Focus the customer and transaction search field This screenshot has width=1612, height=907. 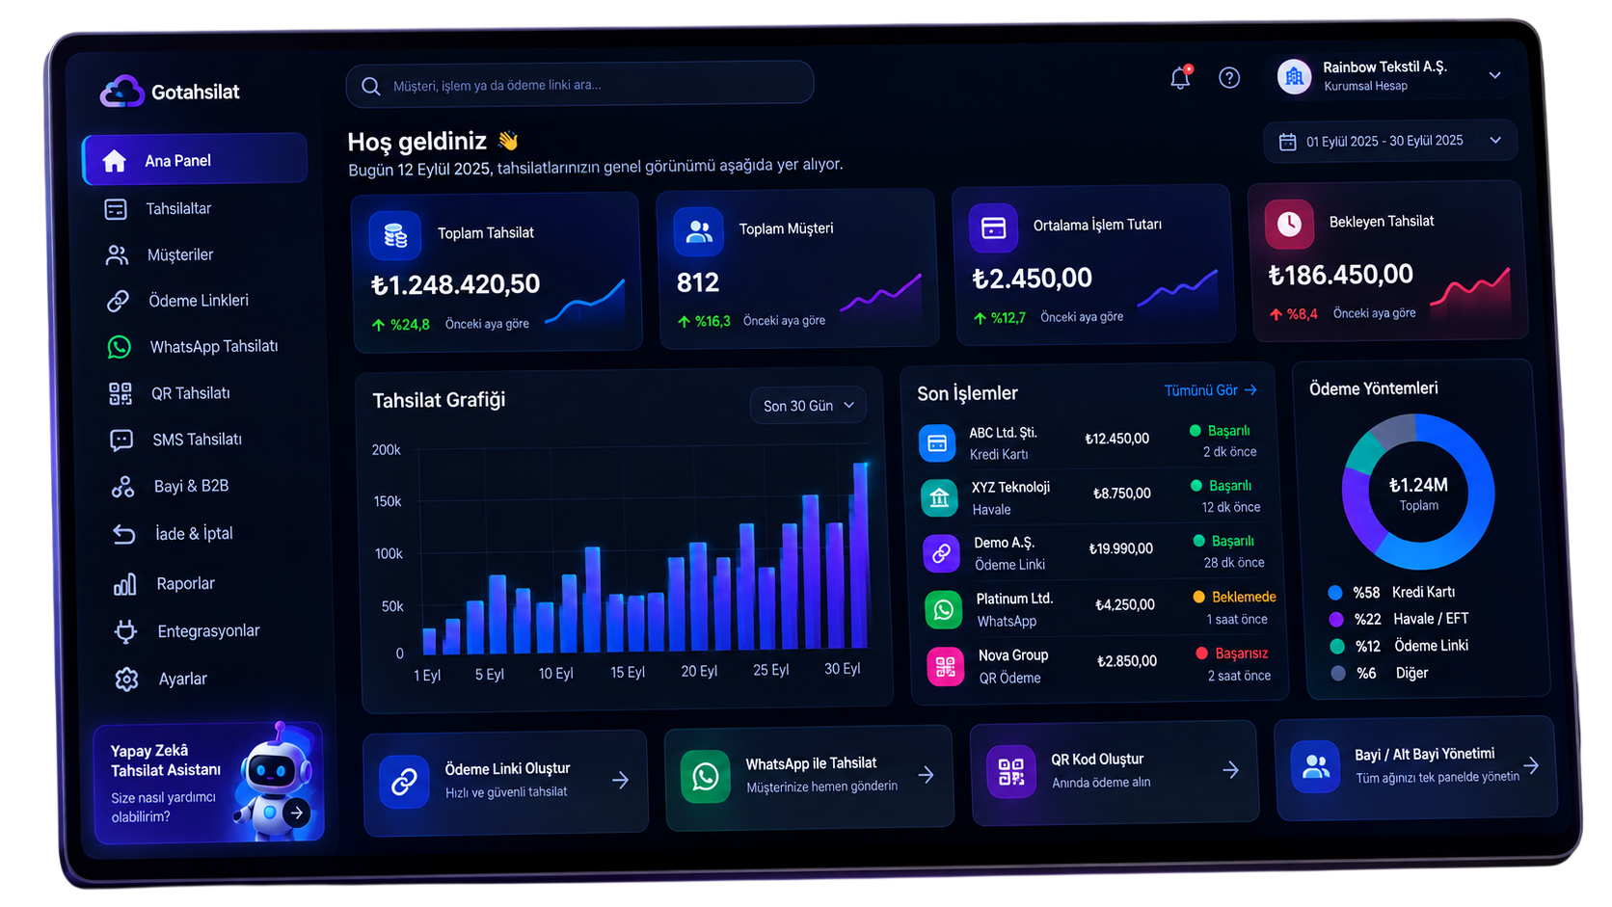[x=579, y=85]
